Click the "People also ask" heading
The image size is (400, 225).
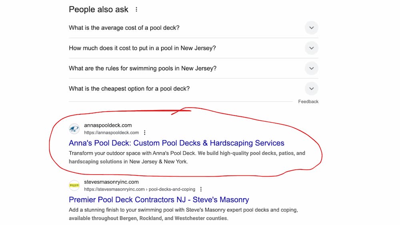point(98,10)
